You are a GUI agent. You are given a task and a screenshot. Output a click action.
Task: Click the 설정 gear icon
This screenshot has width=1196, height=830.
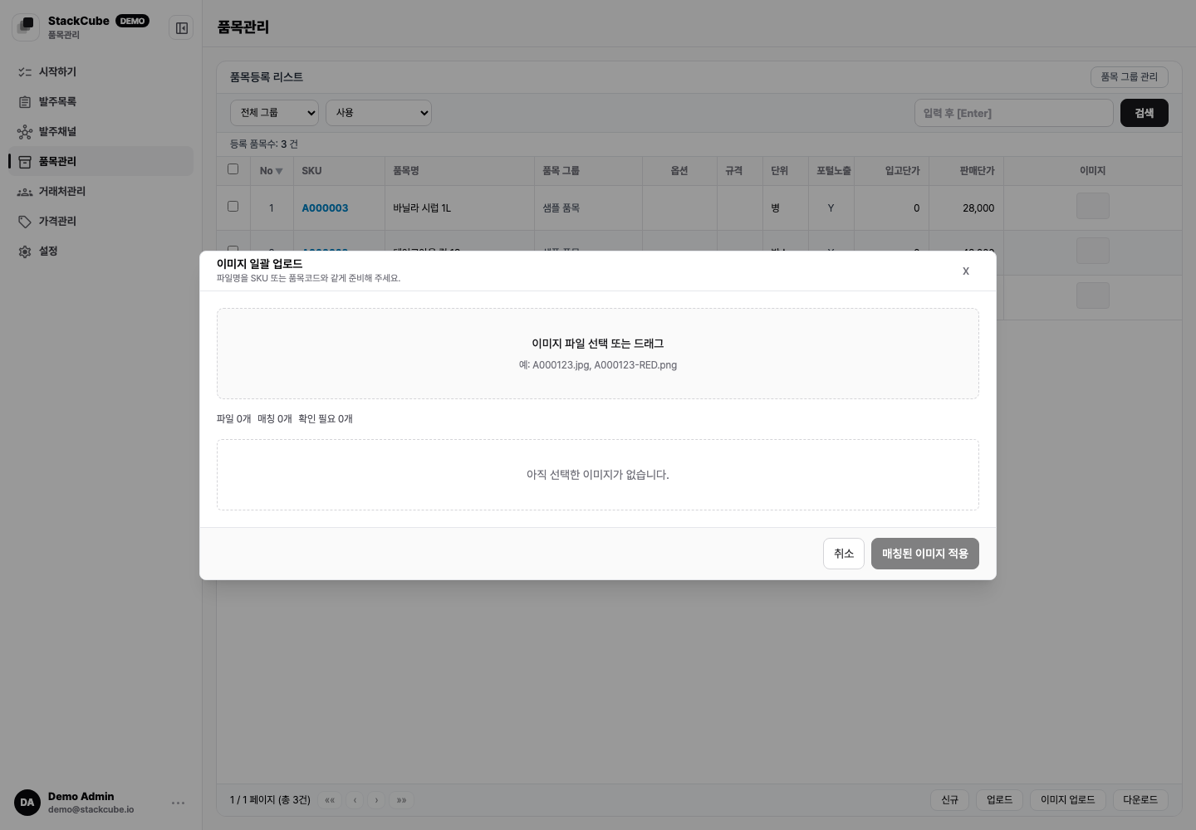pos(25,251)
